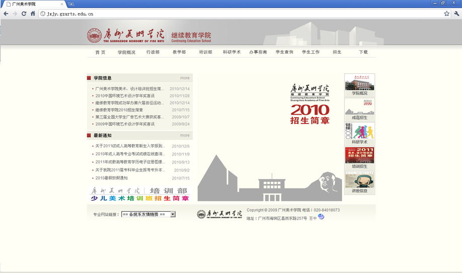The width and height of the screenshot is (462, 273).
Task: Click the footer address 广州市海珠区昌岗东路257号
Action: tap(282, 218)
